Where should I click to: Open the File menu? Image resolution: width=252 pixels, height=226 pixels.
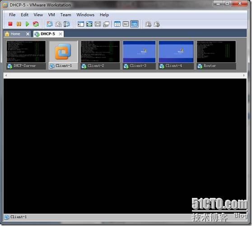pyautogui.click(x=12, y=15)
